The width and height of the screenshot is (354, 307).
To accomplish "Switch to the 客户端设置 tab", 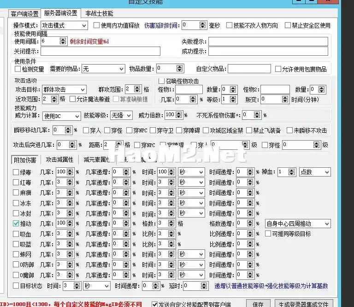I will (24, 14).
